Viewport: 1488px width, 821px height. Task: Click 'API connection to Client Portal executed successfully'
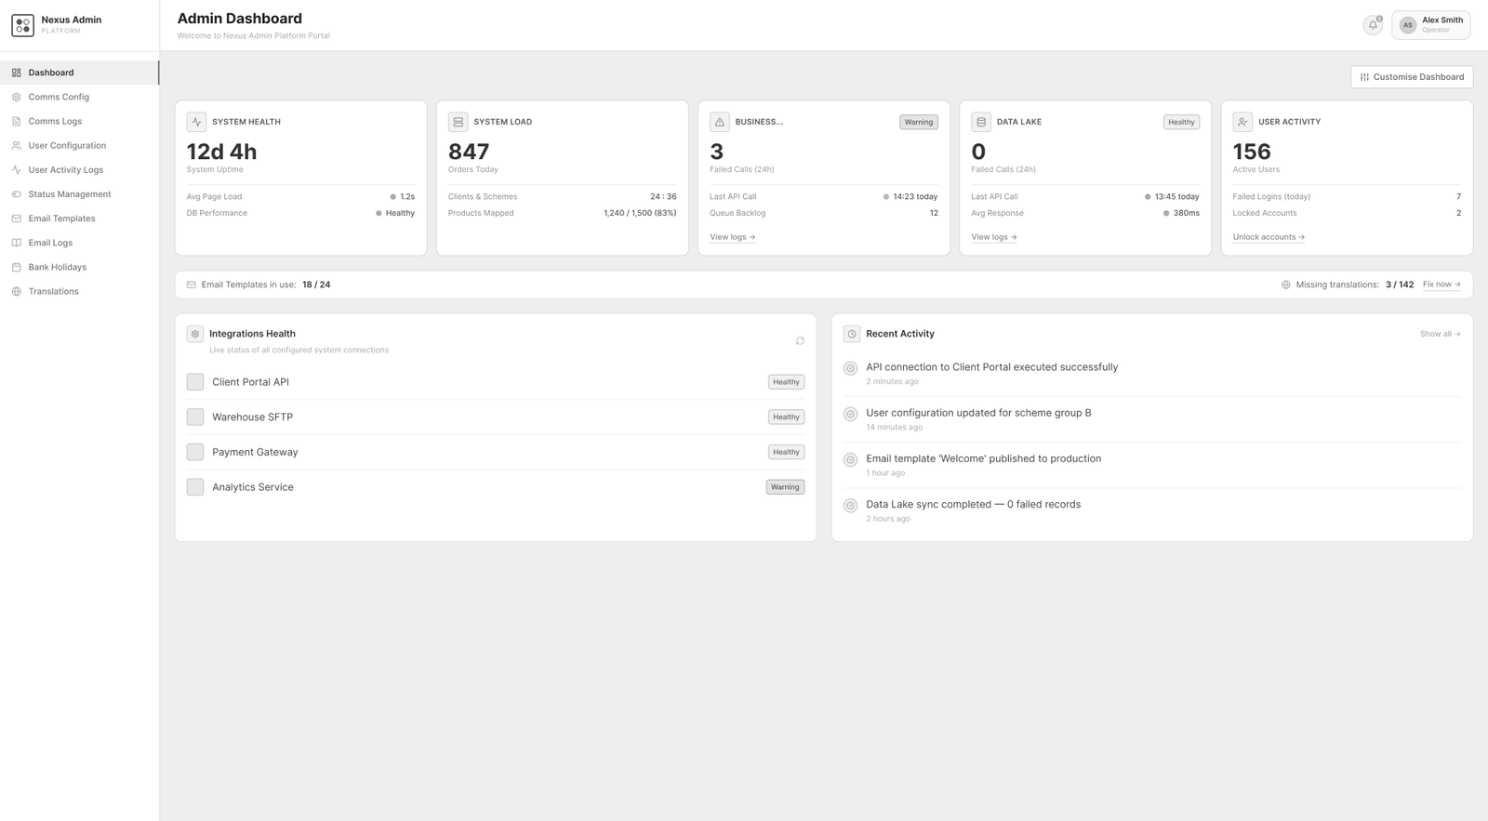(x=991, y=367)
